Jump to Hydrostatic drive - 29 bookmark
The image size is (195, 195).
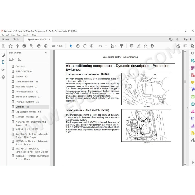point(27,92)
